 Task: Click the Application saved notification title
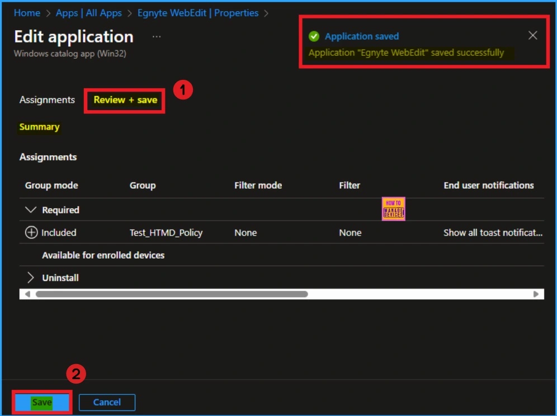point(362,36)
